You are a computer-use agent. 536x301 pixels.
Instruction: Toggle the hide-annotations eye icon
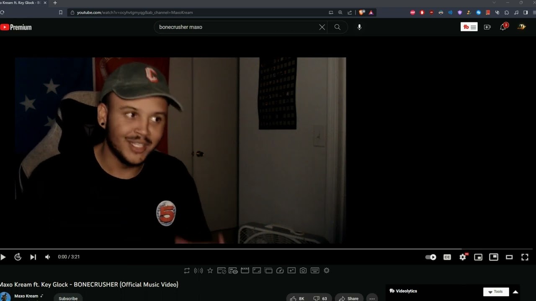tap(233, 270)
